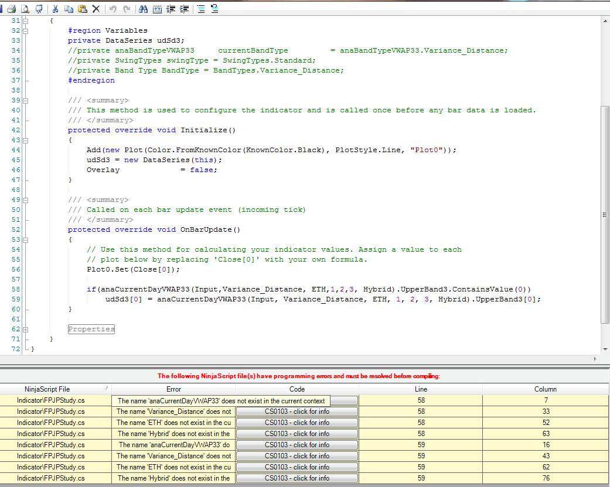Image resolution: width=610 pixels, height=487 pixels.
Task: Click the Undo arrow icon
Action: point(113,9)
